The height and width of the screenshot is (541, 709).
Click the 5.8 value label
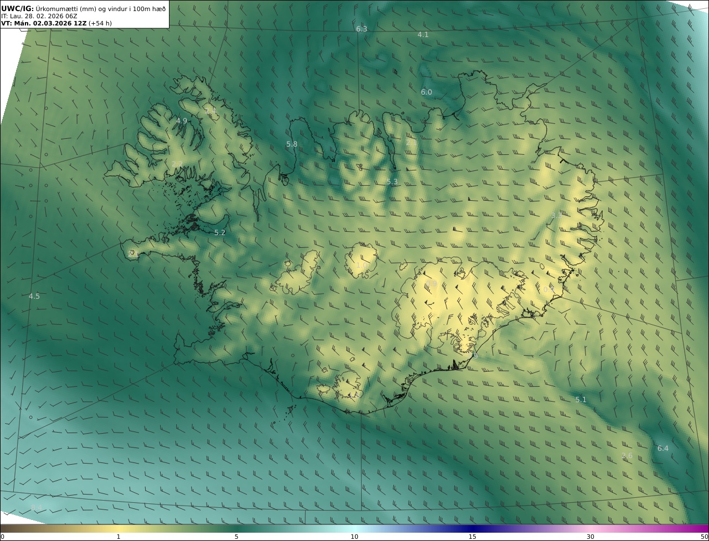pyautogui.click(x=292, y=144)
